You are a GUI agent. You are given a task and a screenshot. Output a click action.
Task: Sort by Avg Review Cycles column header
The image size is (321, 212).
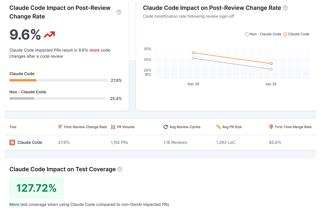coord(182,127)
